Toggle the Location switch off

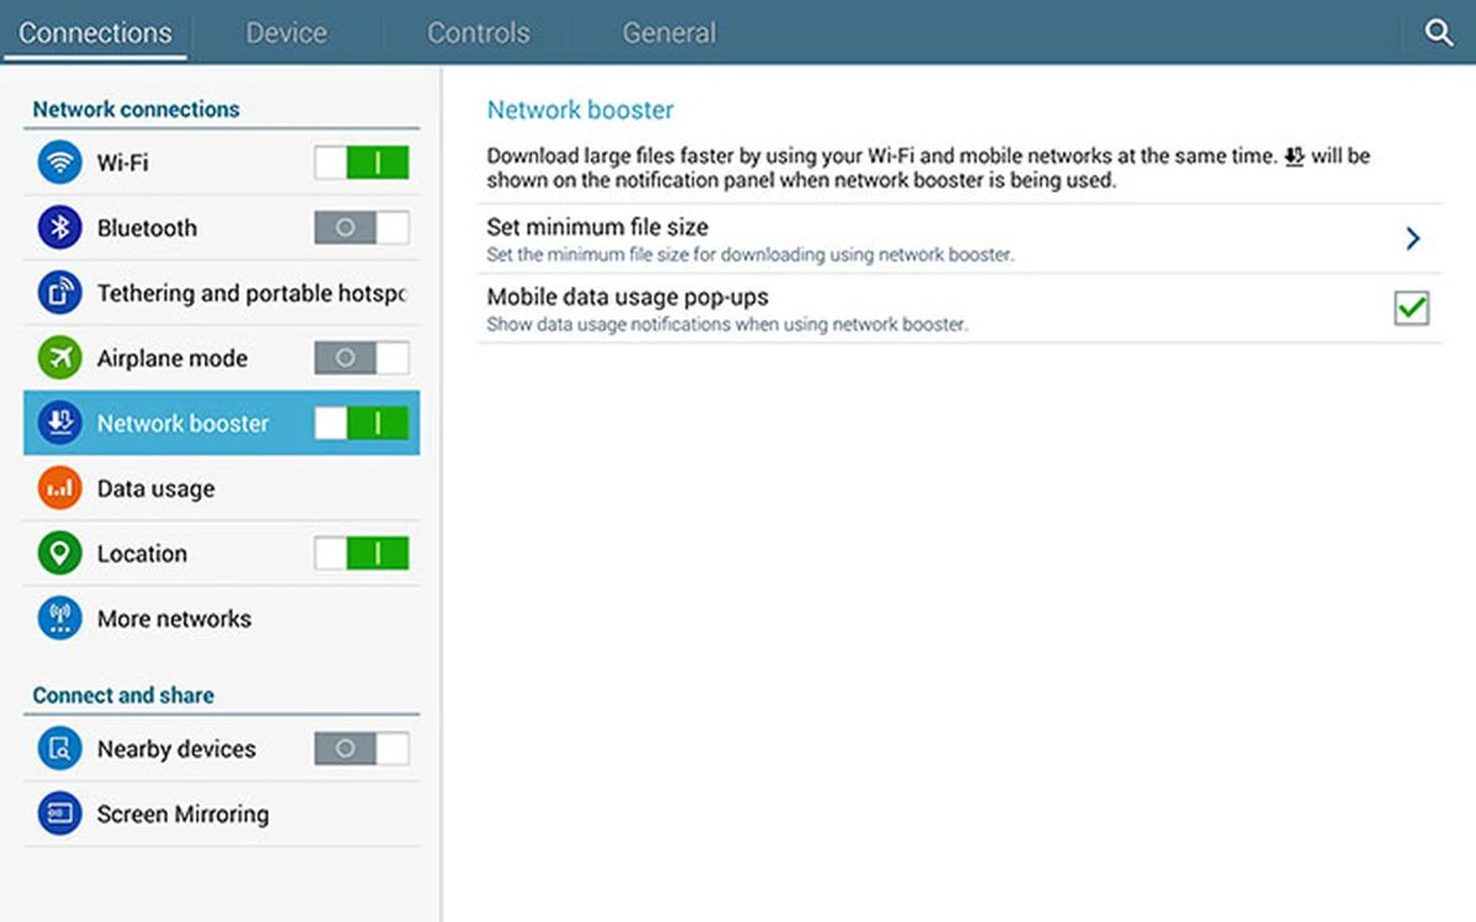pos(361,553)
